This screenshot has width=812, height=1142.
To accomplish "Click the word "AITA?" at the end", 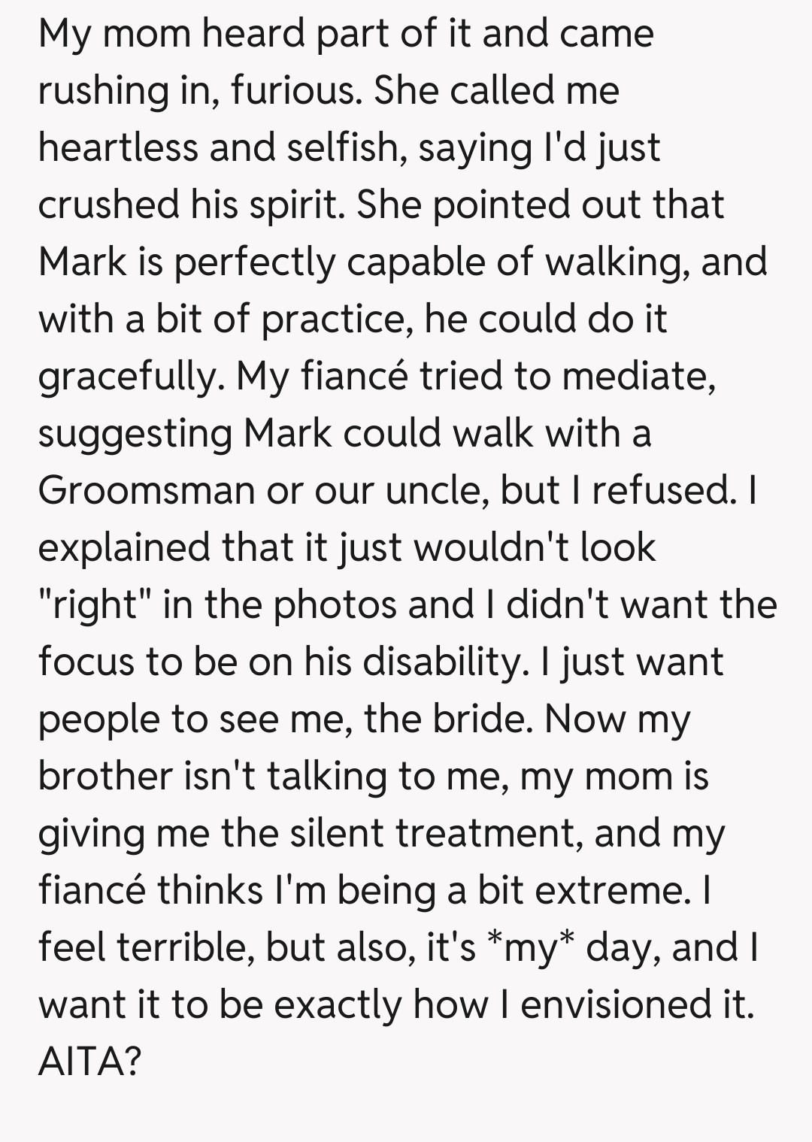I will pyautogui.click(x=89, y=1062).
